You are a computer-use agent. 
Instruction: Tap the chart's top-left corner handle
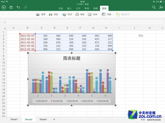pos(28,53)
